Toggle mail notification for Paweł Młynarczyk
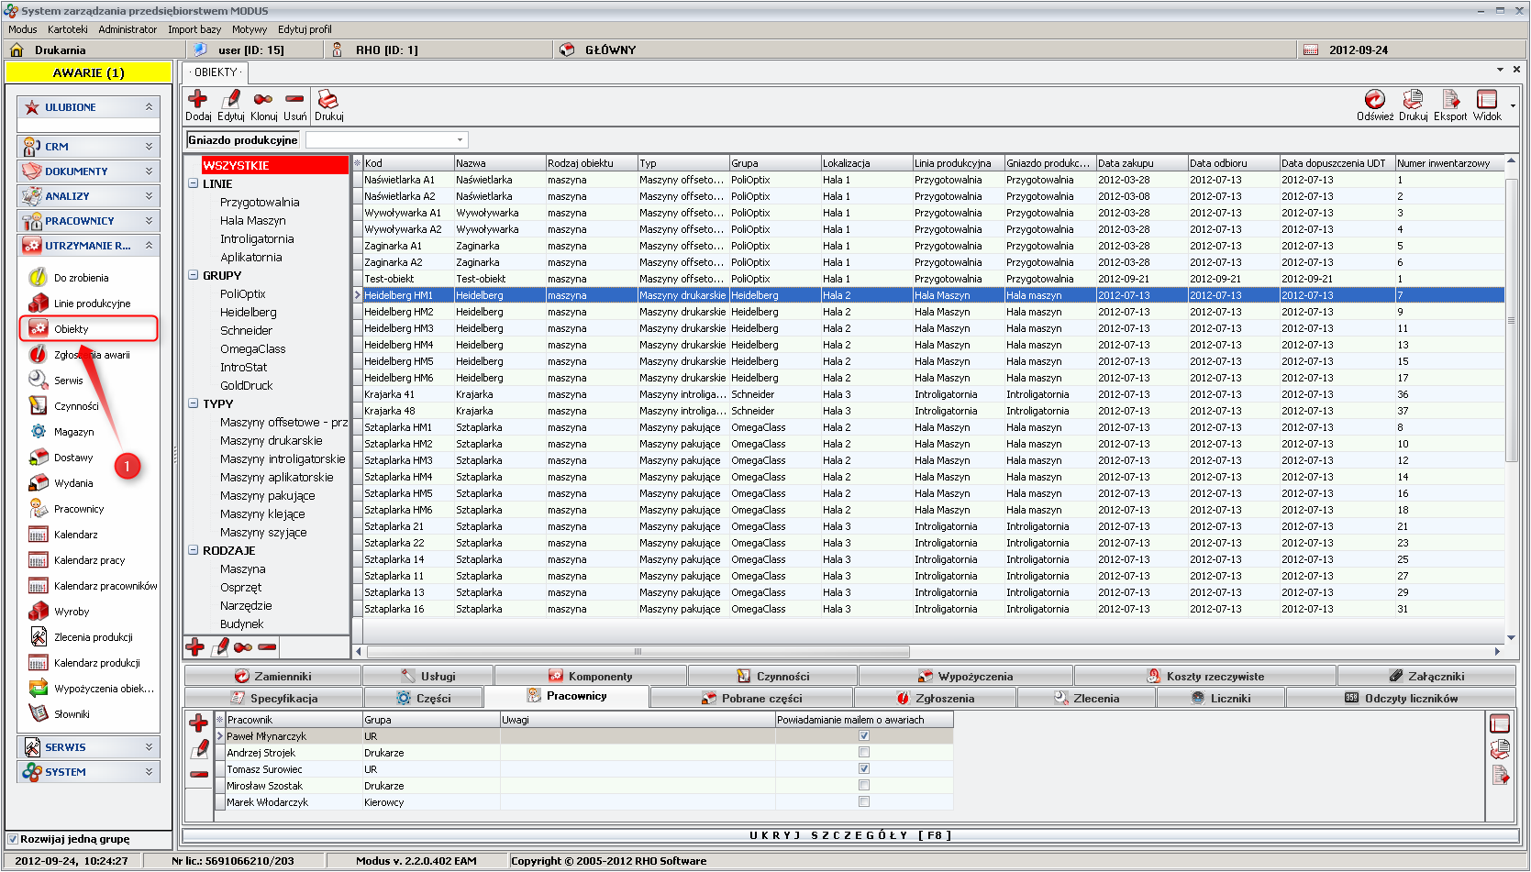The image size is (1531, 872). [863, 736]
